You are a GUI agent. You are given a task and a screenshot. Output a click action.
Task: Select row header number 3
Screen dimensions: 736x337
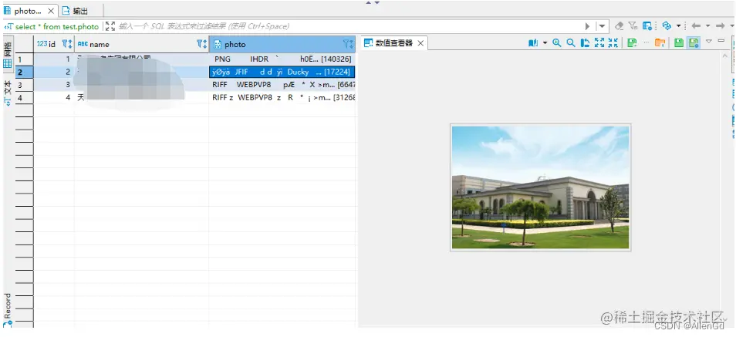(25, 85)
